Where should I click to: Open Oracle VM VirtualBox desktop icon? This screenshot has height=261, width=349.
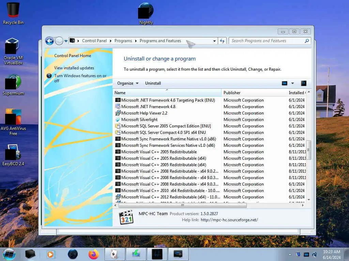pyautogui.click(x=13, y=52)
